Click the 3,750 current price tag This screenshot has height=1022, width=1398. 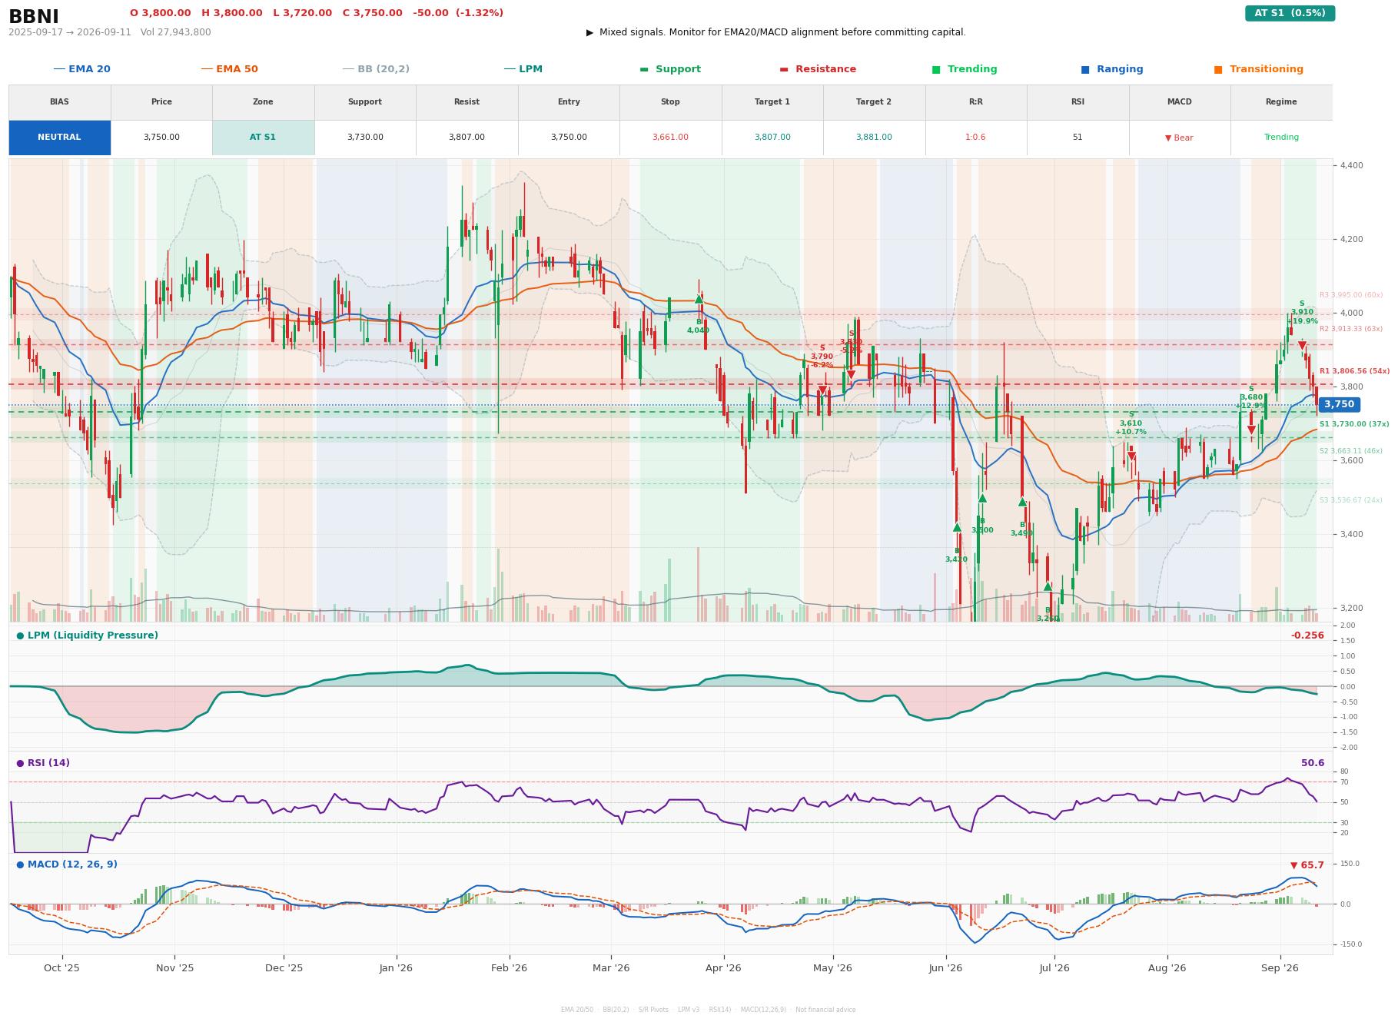click(1339, 404)
